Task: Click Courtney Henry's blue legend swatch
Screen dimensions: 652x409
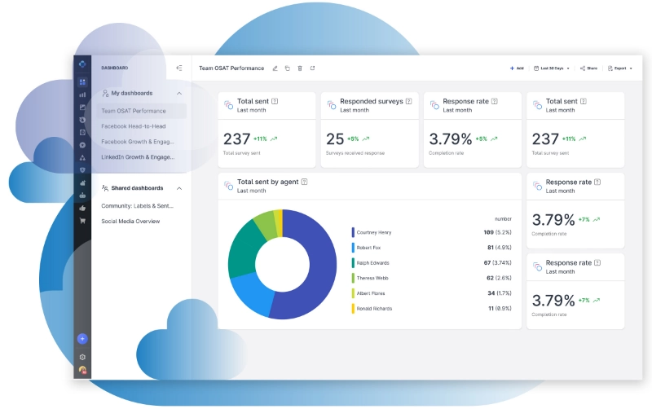Action: pos(353,232)
